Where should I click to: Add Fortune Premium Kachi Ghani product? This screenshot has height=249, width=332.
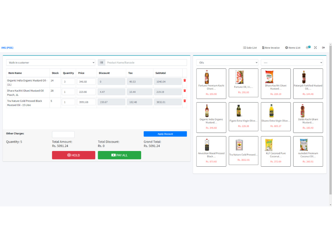(211, 83)
